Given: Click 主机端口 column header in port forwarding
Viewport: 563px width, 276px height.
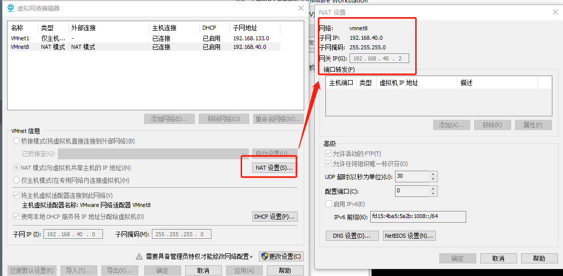Looking at the screenshot, I should click(x=341, y=83).
